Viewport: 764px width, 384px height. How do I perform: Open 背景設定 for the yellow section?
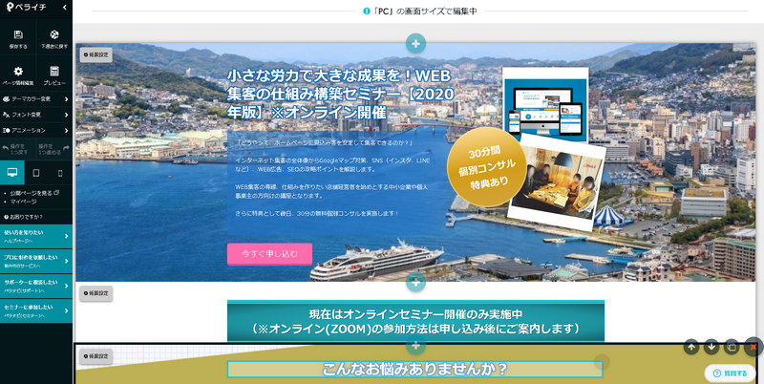pos(96,356)
